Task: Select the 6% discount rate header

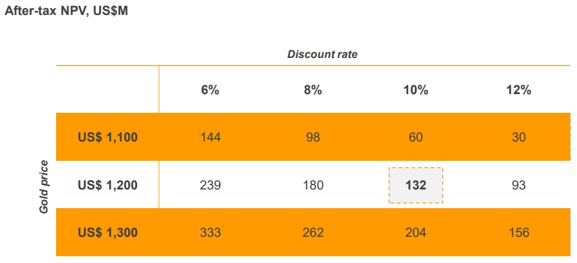Action: click(x=210, y=90)
